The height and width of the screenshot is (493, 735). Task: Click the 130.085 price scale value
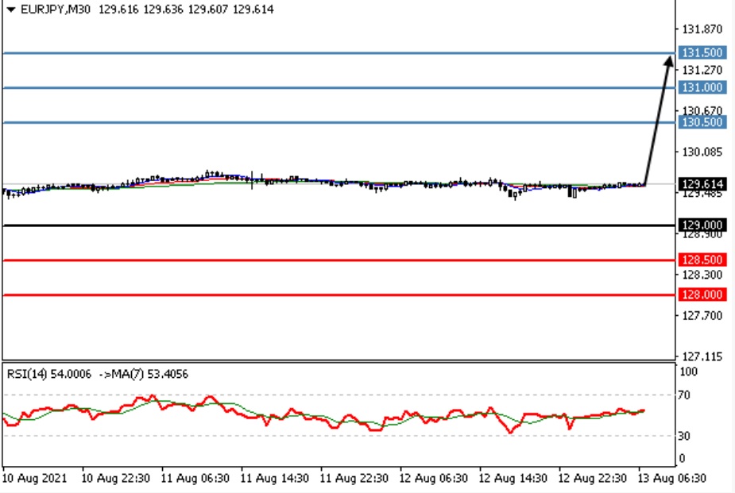pyautogui.click(x=702, y=152)
